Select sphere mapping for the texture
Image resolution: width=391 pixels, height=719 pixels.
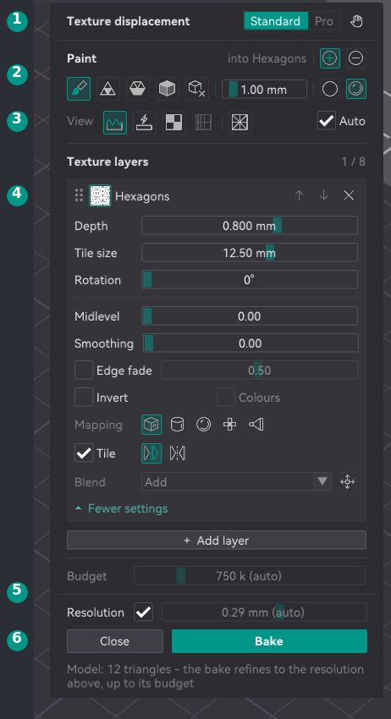click(204, 425)
